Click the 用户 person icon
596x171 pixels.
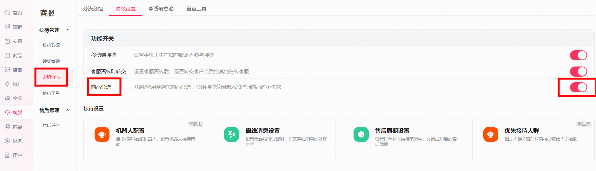click(7, 155)
